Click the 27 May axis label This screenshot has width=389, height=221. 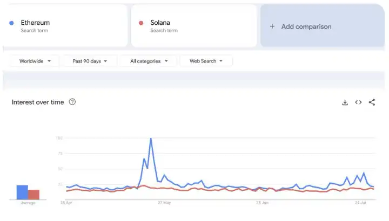pyautogui.click(x=164, y=203)
